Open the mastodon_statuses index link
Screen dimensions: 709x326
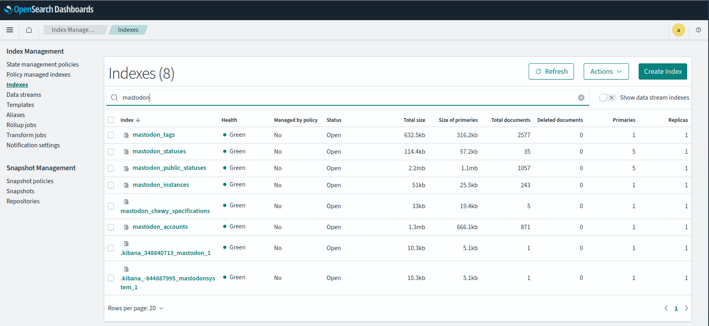[x=159, y=151]
